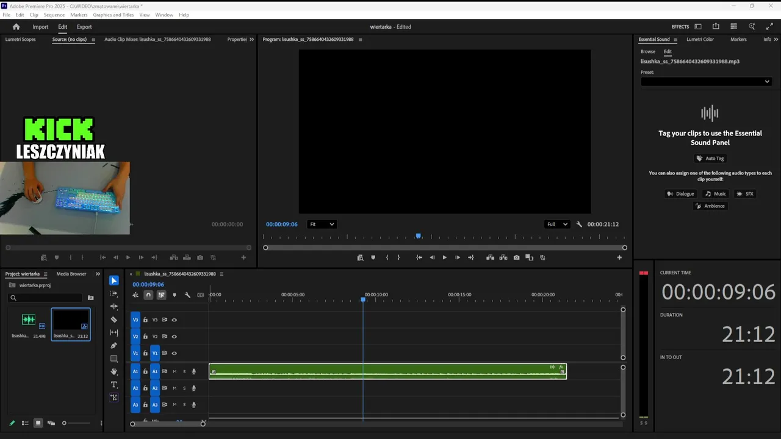781x439 pixels.
Task: Select the Type tool
Action: click(114, 385)
